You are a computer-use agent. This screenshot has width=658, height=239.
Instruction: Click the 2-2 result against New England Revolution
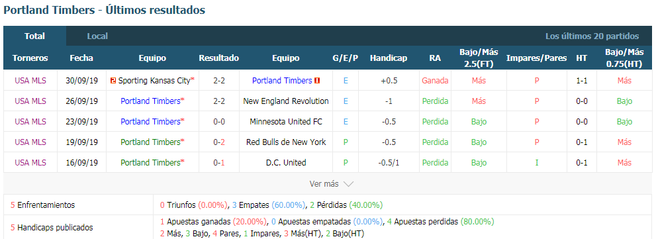click(x=219, y=101)
